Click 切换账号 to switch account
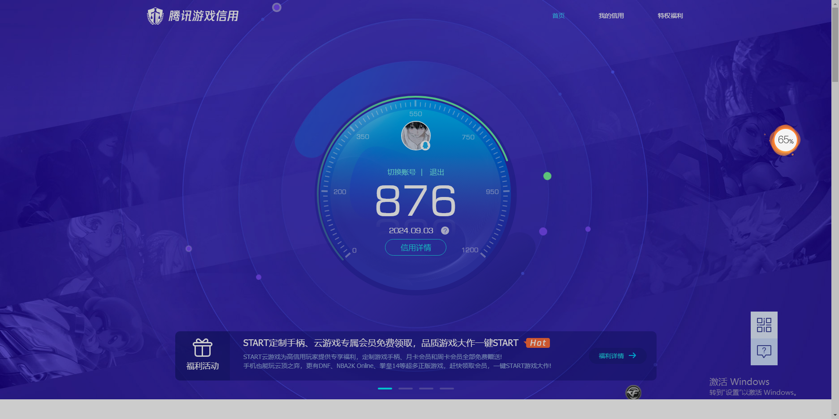839x419 pixels. [x=402, y=172]
